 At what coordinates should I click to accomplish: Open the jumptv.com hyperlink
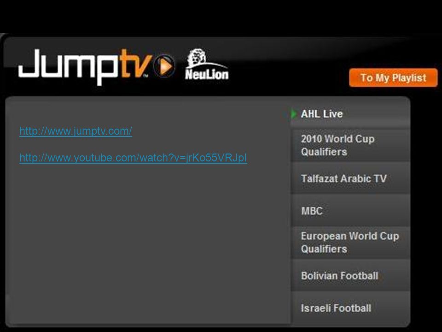76,131
